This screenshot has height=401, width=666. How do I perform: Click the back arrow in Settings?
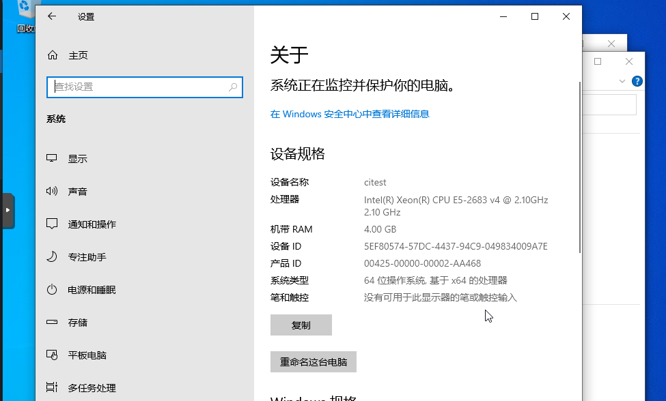[52, 16]
